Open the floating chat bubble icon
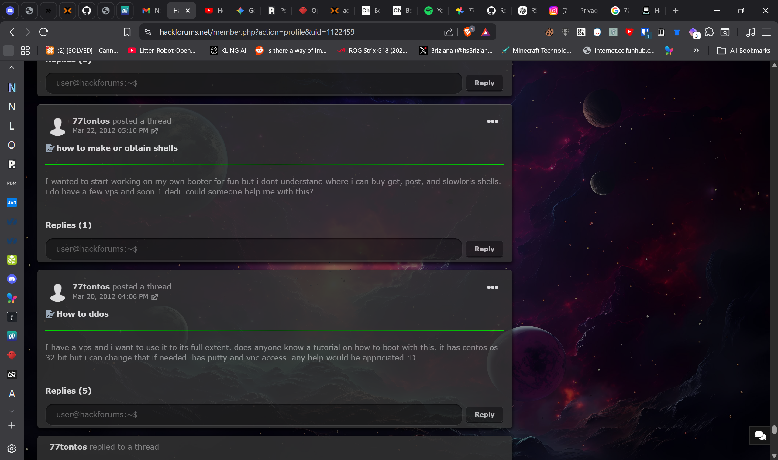 [x=760, y=435]
